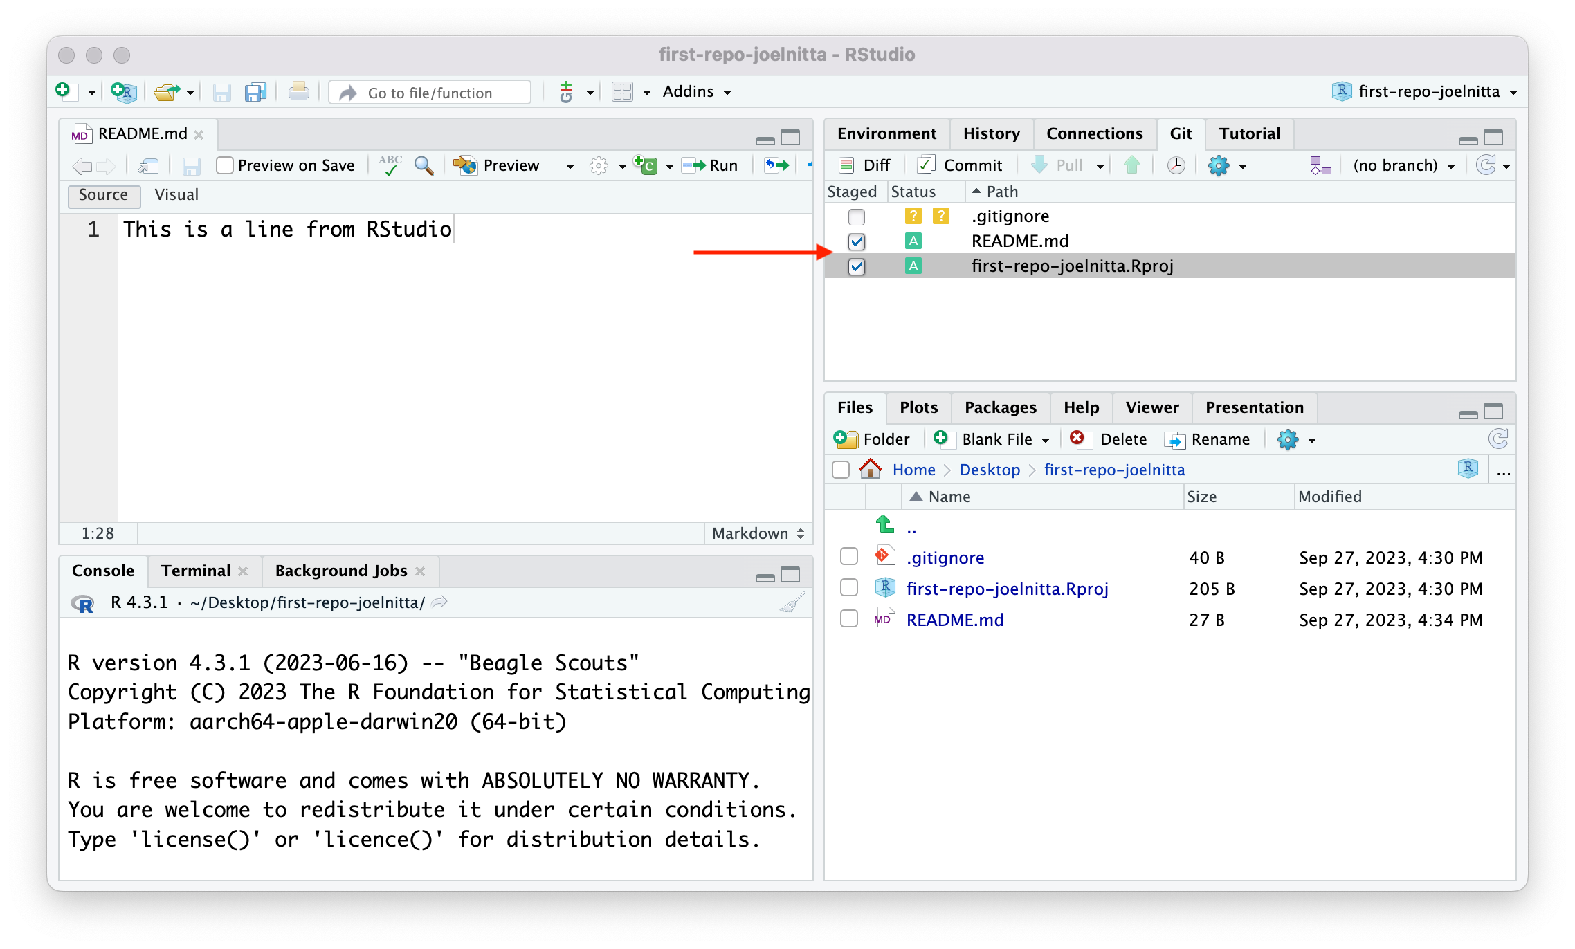Screen dimensions: 1575x949
Task: Stage the .gitignore file checkbox
Action: coord(856,217)
